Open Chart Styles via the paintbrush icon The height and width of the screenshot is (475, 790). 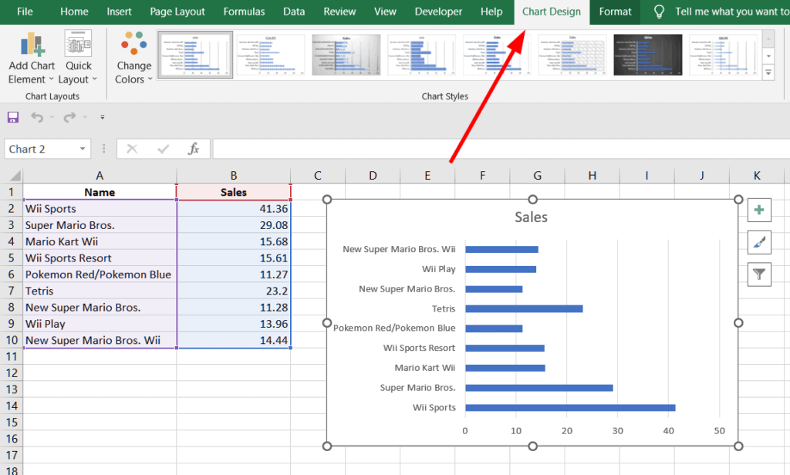click(759, 242)
